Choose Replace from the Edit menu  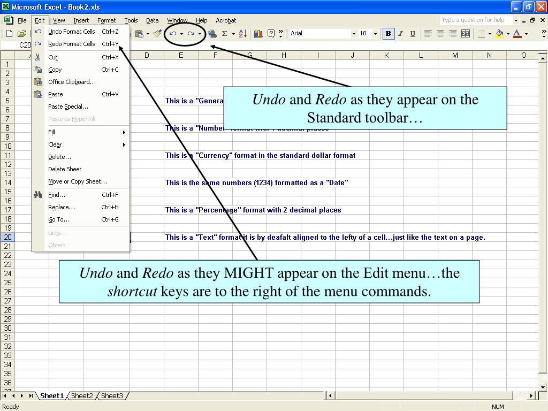tap(80, 207)
